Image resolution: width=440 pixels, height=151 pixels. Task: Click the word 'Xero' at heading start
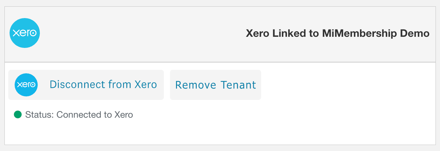tap(258, 33)
